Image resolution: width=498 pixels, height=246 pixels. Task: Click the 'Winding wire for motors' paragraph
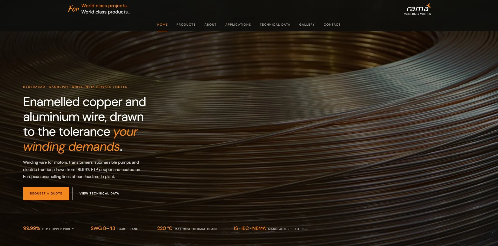(82, 169)
